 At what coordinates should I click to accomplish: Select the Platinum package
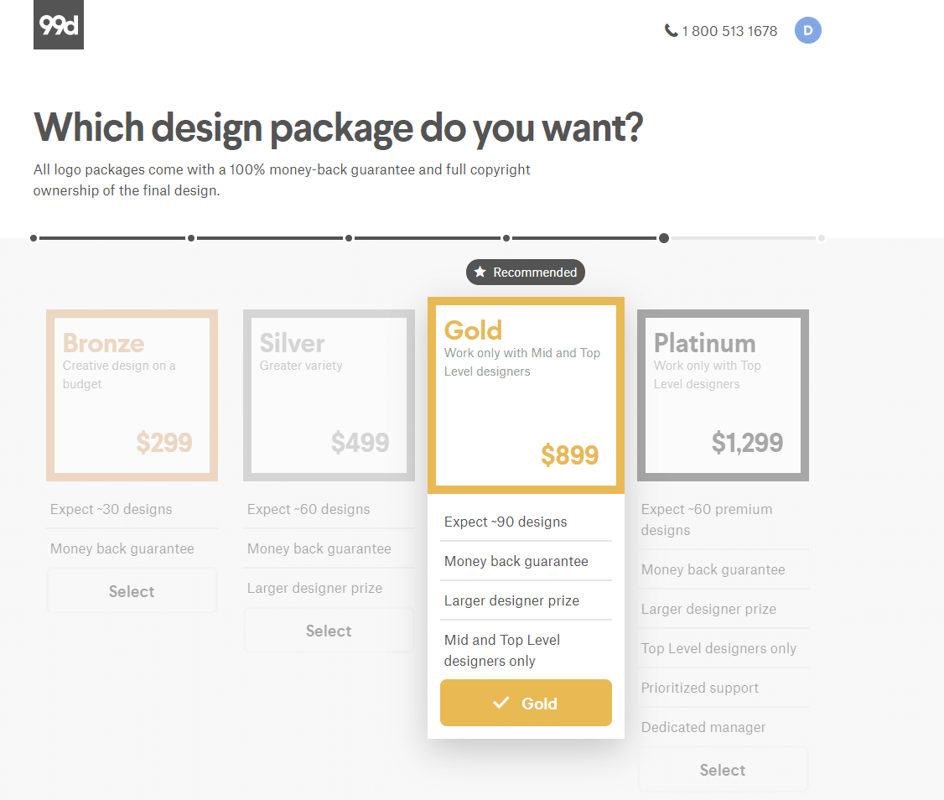click(x=723, y=769)
